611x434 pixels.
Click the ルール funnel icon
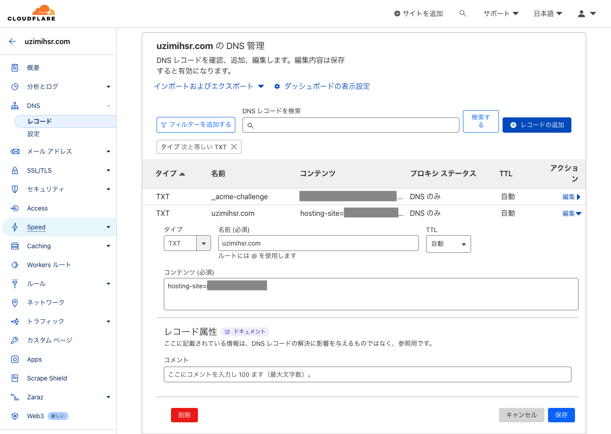15,284
